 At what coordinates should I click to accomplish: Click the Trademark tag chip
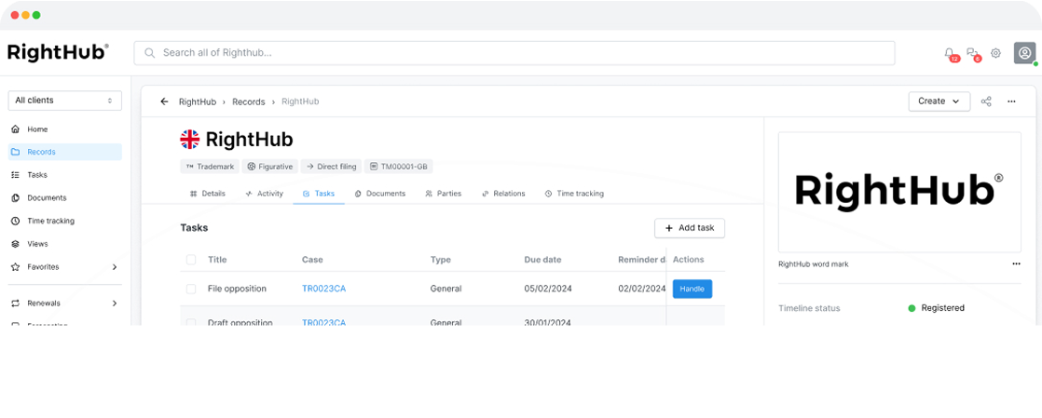tap(210, 167)
